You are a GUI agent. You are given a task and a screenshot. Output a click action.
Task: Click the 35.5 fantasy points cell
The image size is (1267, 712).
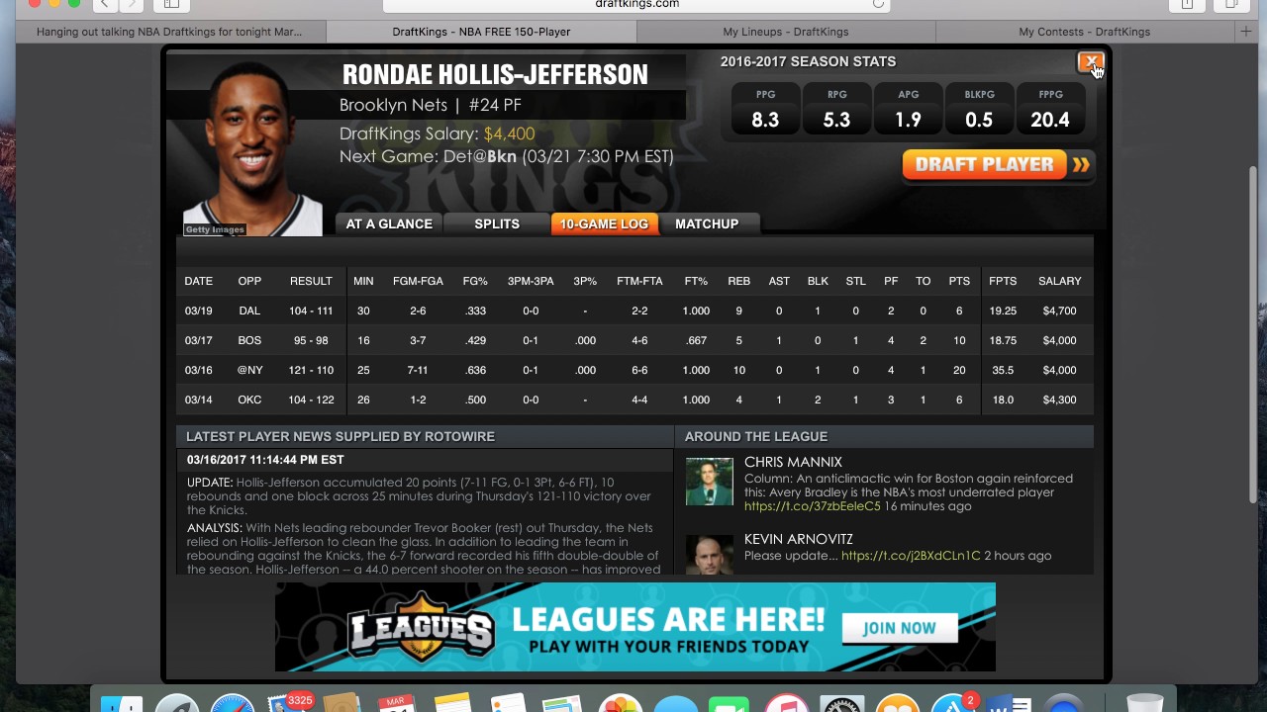[x=1003, y=370]
